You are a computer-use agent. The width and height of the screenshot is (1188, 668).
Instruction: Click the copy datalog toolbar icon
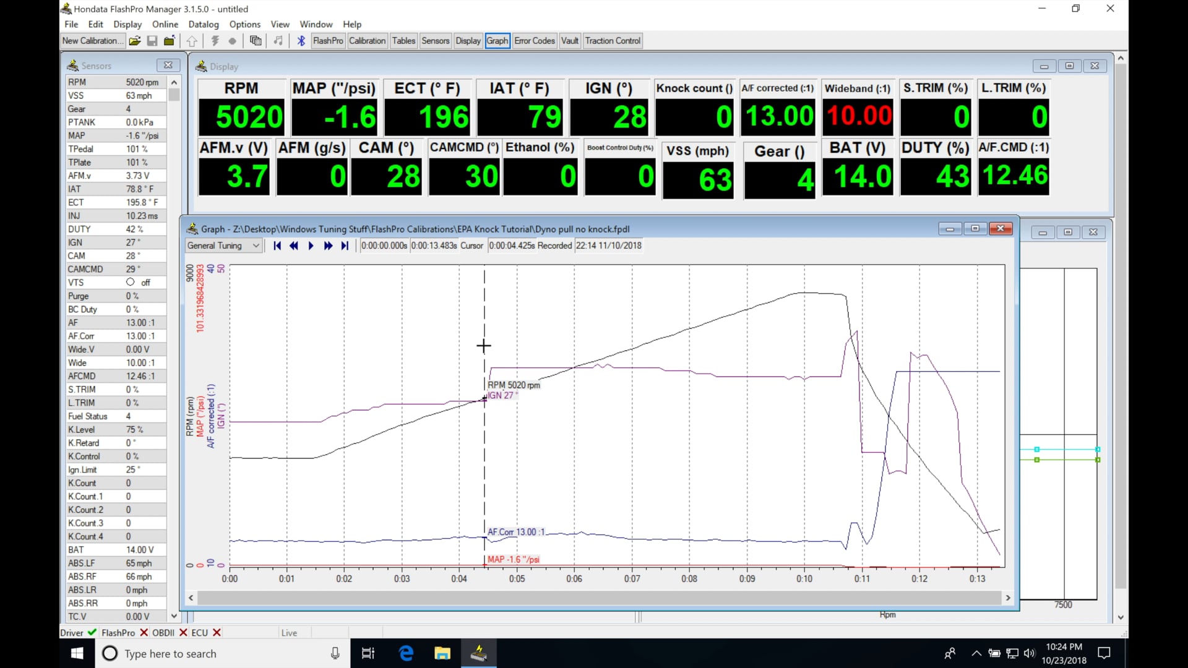(x=256, y=41)
